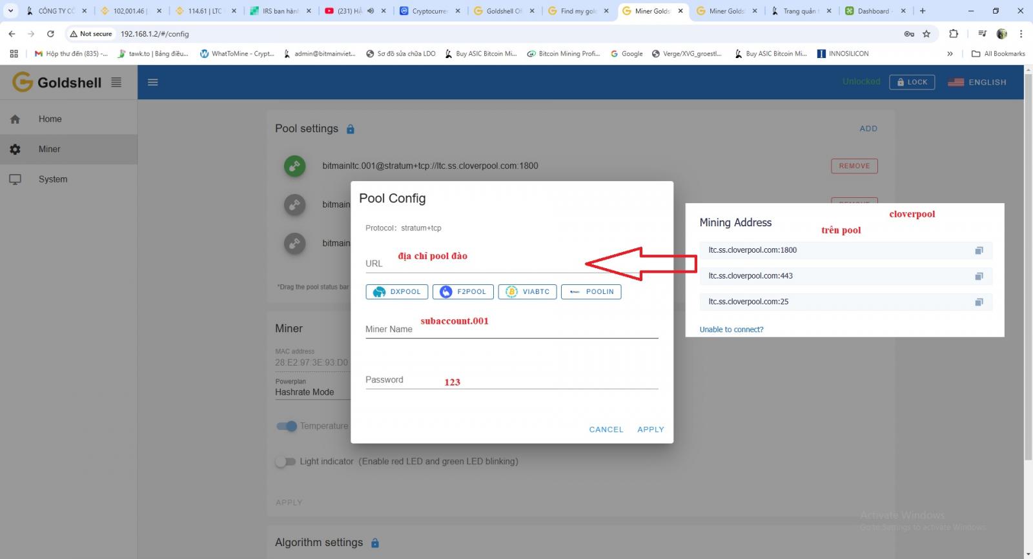Switch to the Dashboard browser tab
1033x559 pixels.
point(875,11)
